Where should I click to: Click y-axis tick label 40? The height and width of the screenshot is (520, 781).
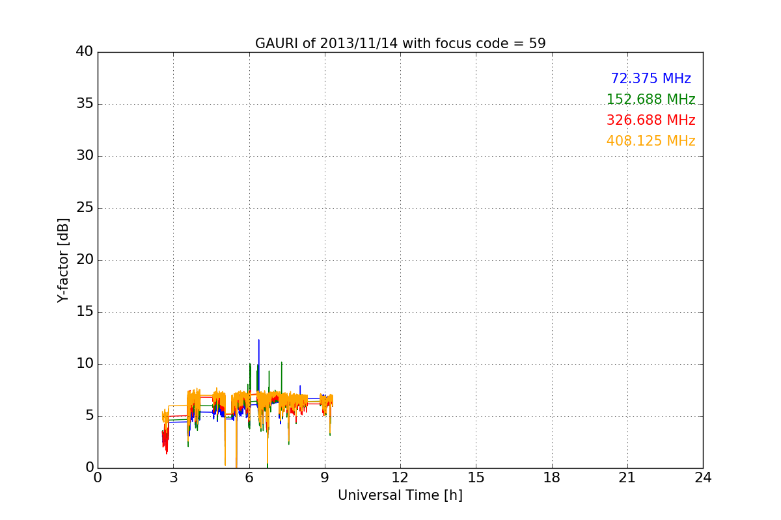point(85,52)
